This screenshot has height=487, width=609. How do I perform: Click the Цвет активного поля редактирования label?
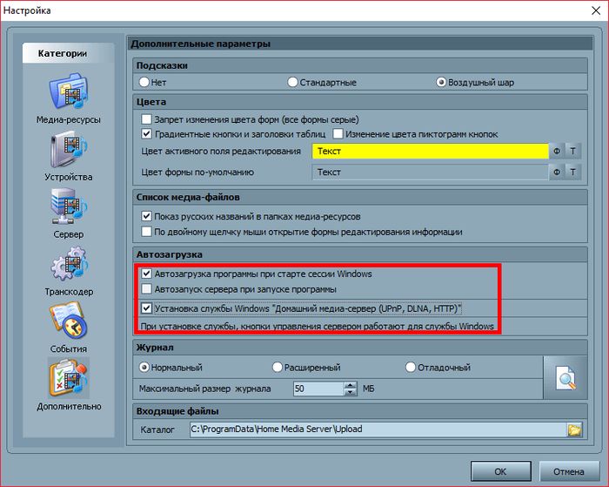221,151
